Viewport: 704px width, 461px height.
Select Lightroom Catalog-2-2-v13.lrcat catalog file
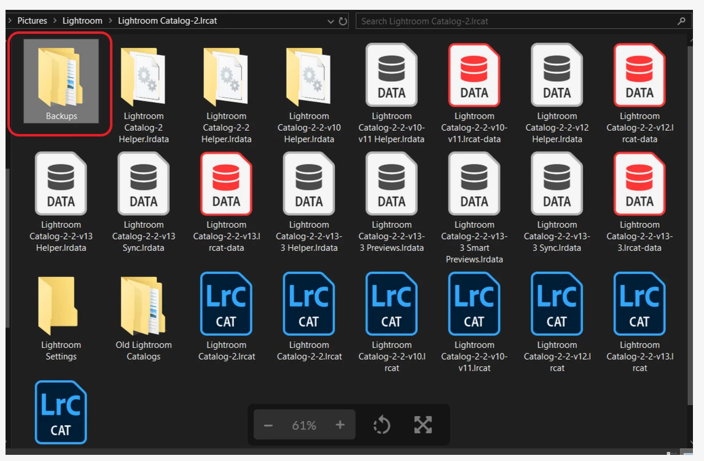coord(639,323)
